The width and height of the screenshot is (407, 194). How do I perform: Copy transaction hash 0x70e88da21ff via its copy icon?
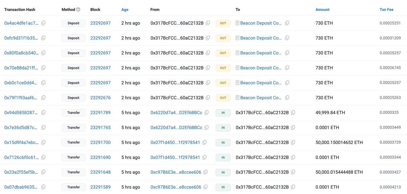43,68
